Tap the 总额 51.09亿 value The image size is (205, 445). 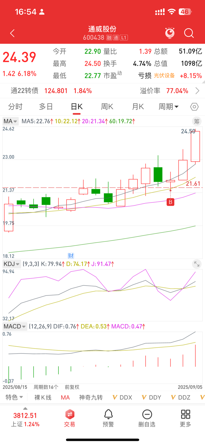point(190,51)
